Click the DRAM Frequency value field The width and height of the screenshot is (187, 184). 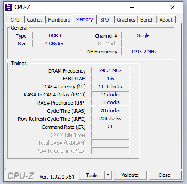point(110,70)
